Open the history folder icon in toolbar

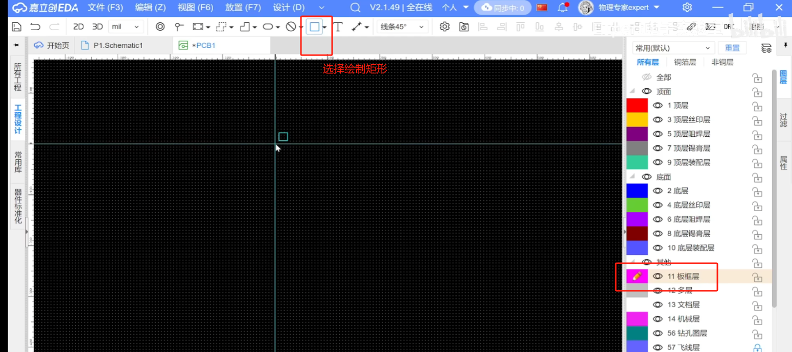464,27
